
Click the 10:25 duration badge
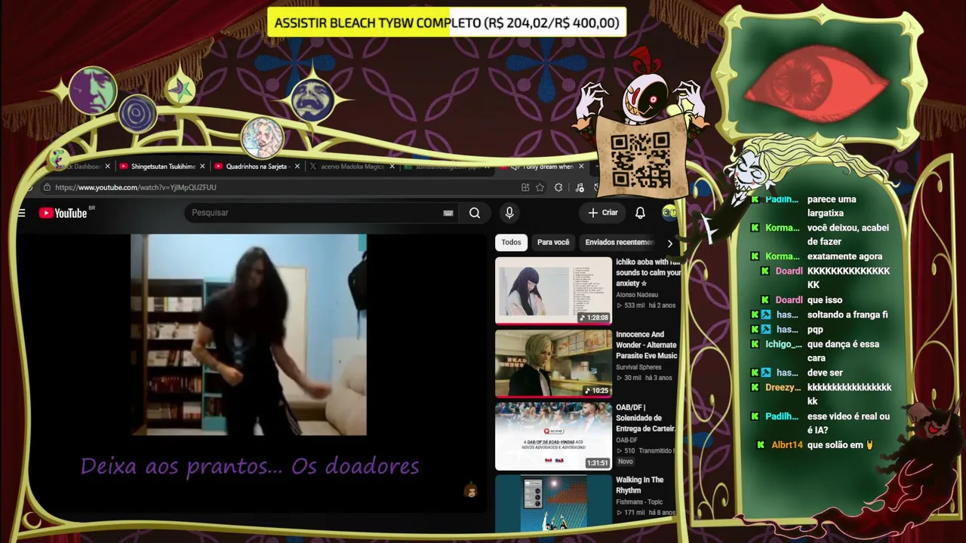pyautogui.click(x=596, y=391)
